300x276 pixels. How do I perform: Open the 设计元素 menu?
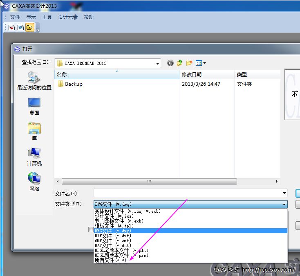point(68,17)
